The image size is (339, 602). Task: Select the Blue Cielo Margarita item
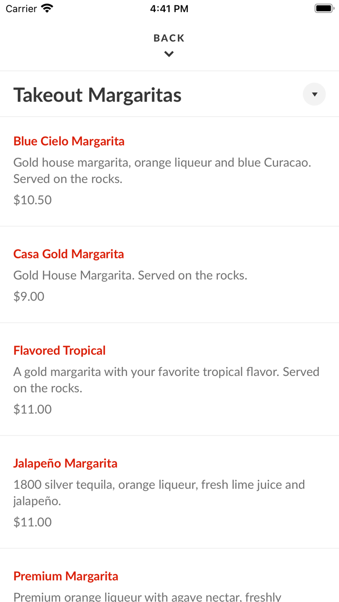click(x=68, y=141)
